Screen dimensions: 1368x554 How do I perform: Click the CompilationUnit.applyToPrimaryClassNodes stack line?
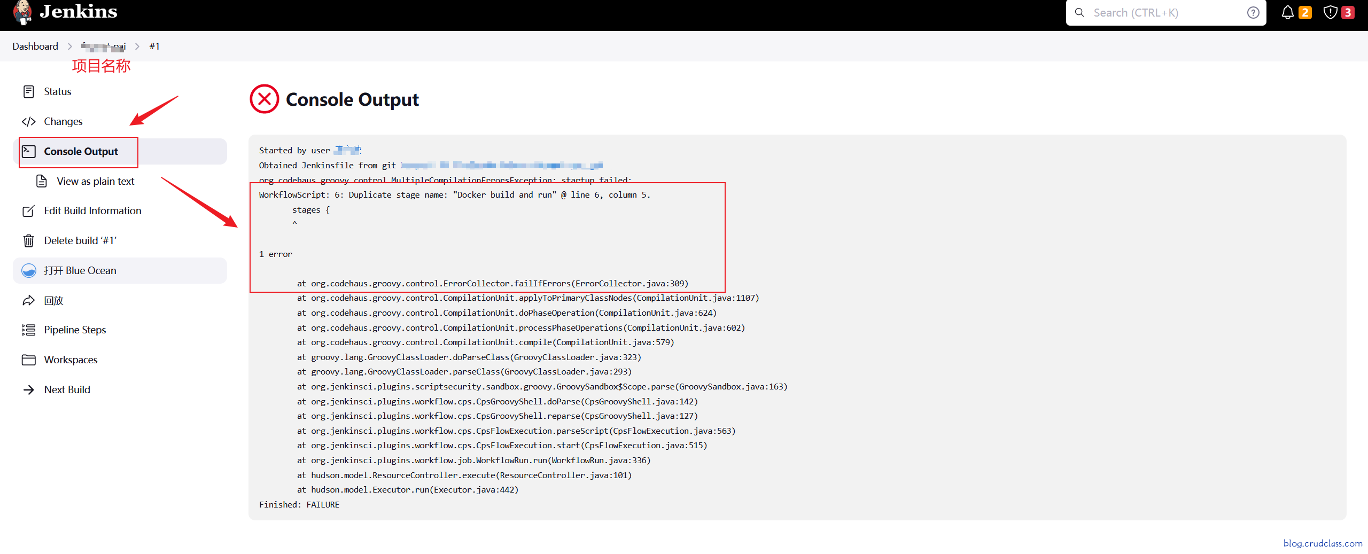528,298
